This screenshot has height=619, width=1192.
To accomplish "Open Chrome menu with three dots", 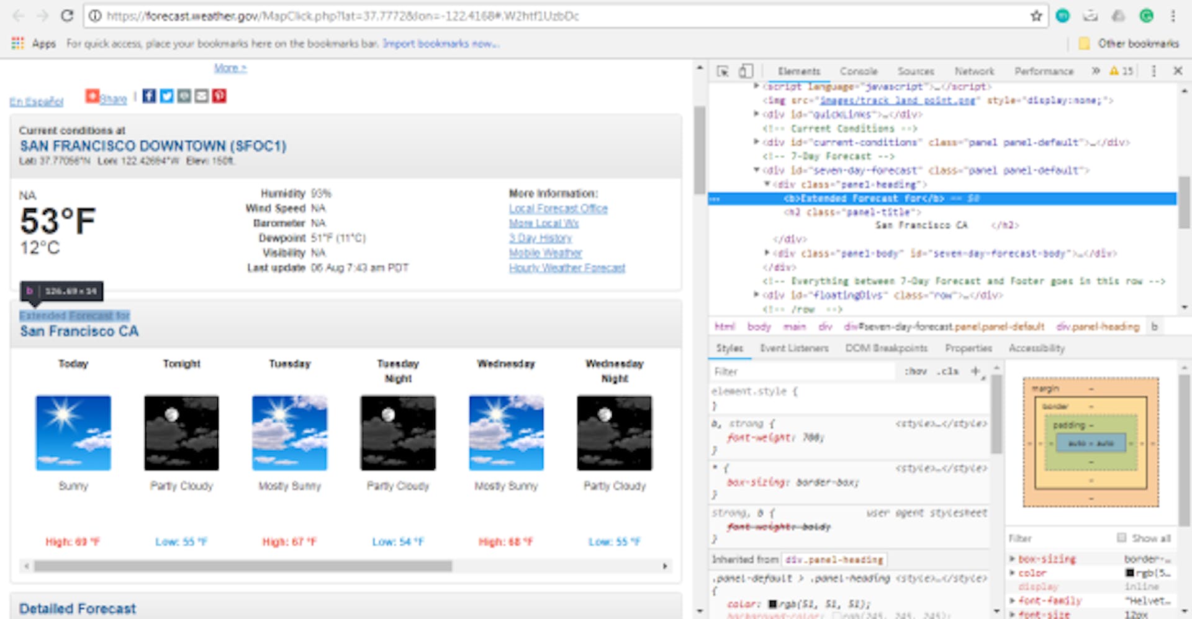I will pos(1173,16).
